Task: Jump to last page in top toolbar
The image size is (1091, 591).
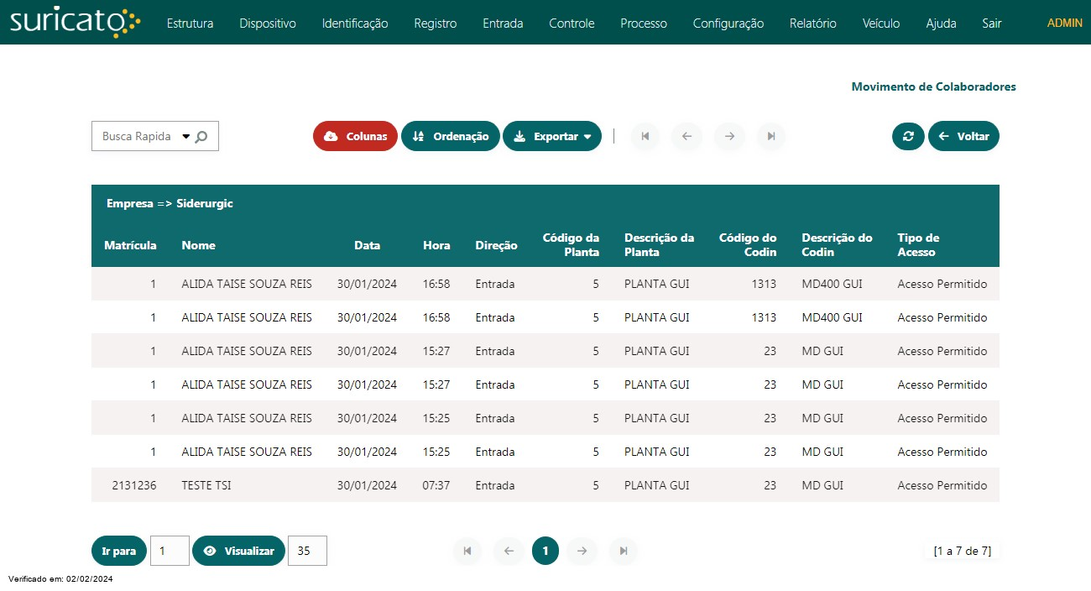Action: [771, 136]
